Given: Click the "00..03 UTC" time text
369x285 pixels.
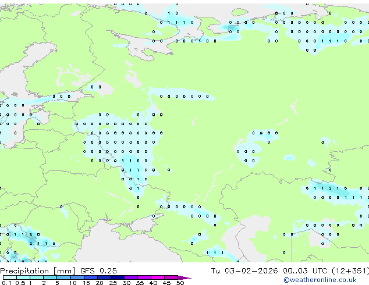Looking at the screenshot, I should tap(305, 271).
